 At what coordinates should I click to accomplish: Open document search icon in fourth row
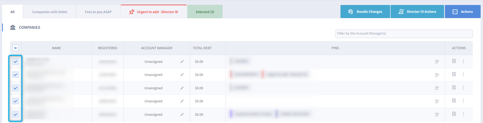point(454,101)
